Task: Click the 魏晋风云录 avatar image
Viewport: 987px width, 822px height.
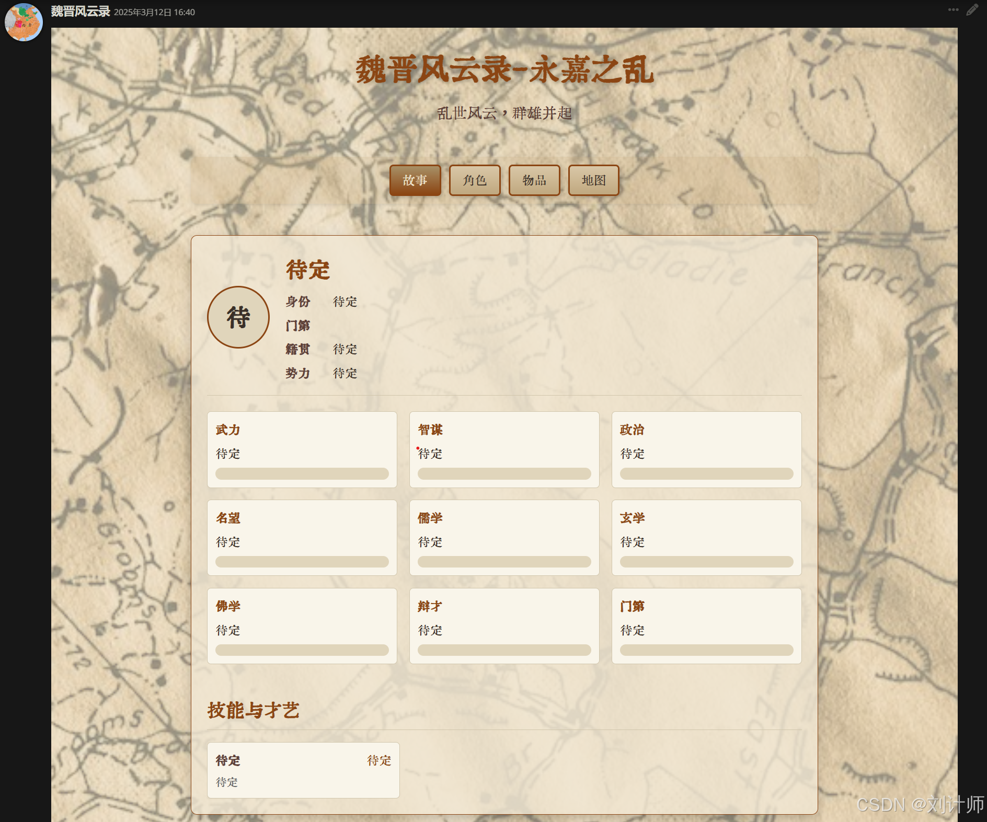Action: point(24,22)
